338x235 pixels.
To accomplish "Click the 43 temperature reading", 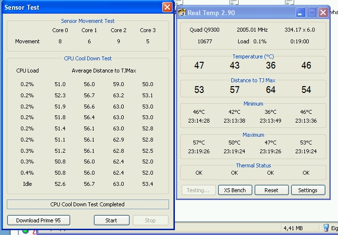I will pos(235,65).
